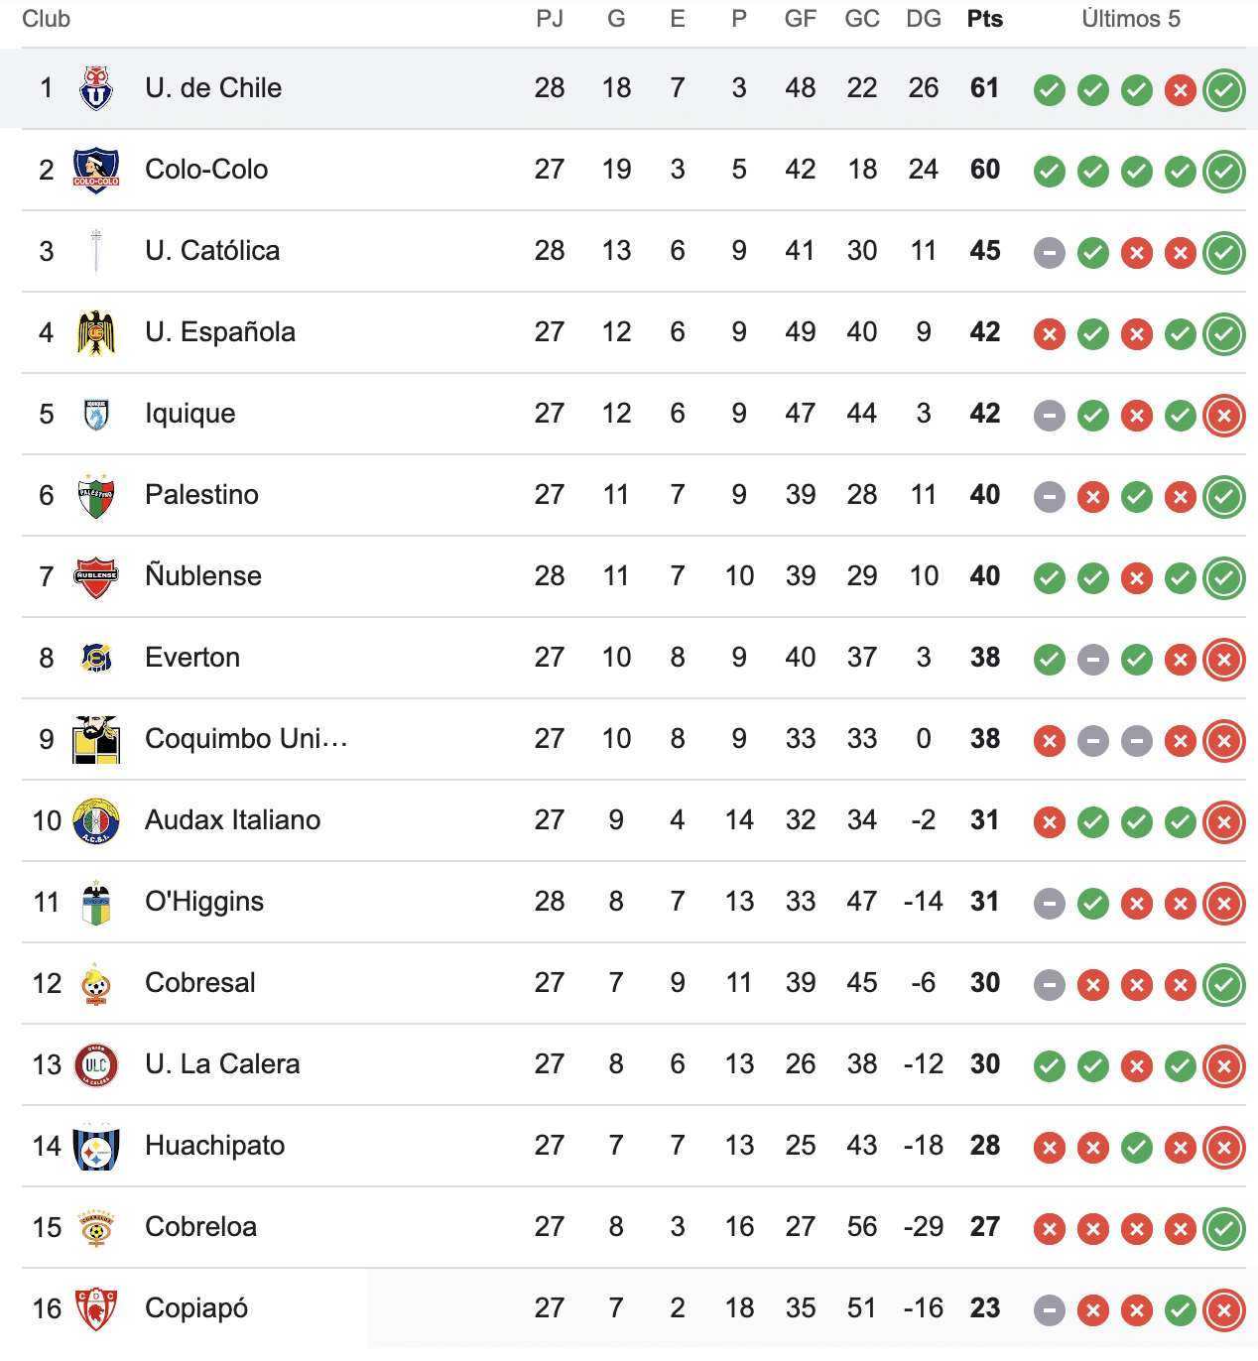Click the Palestino shield crest
Image resolution: width=1258 pixels, height=1361 pixels.
(x=96, y=495)
